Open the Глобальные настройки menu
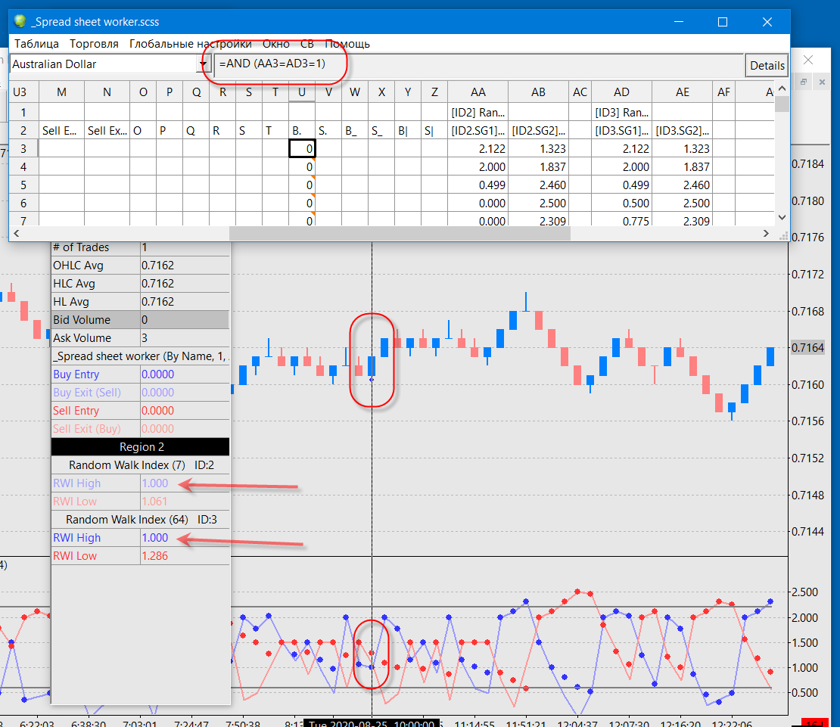 190,44
